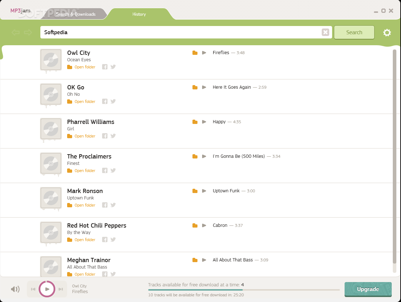The image size is (401, 302).
Task: Skip to previous track in player
Action: 33,289
